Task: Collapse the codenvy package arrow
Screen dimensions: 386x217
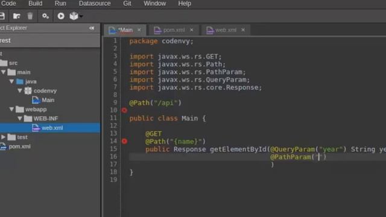Action: (20, 90)
